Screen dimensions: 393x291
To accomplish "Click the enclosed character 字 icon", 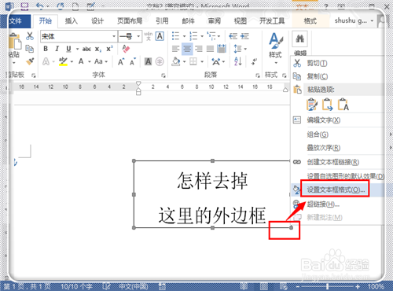I will pos(160,61).
